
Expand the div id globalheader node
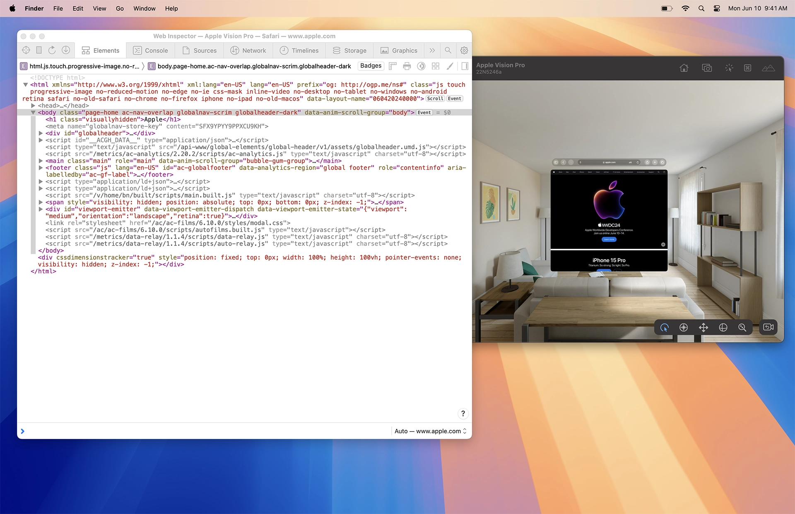(41, 133)
